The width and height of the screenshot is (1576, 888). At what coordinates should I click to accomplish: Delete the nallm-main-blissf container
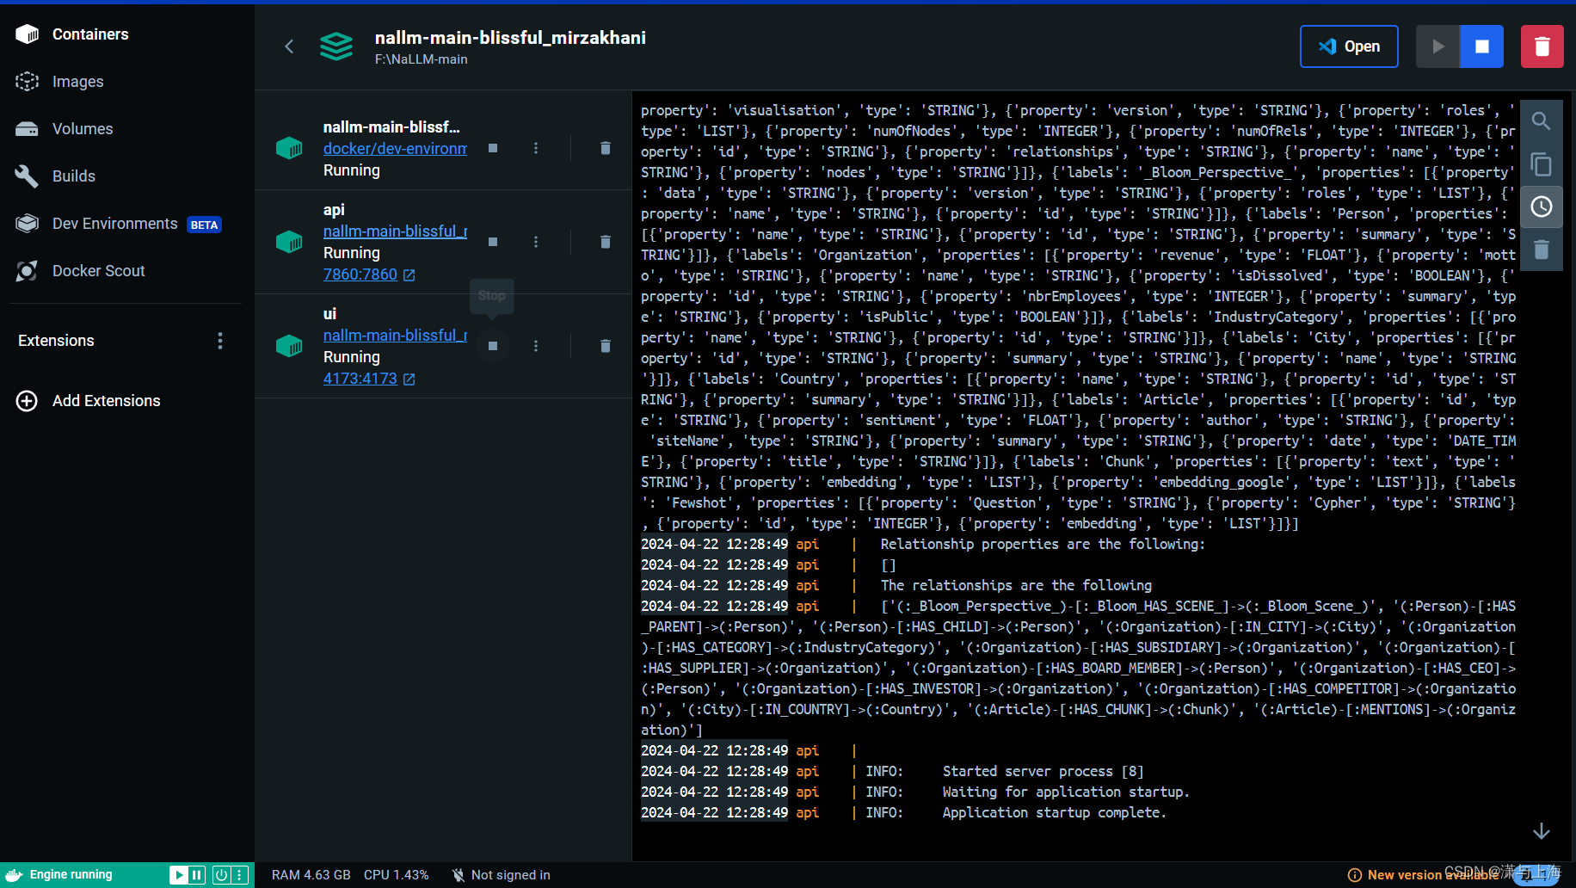tap(606, 148)
